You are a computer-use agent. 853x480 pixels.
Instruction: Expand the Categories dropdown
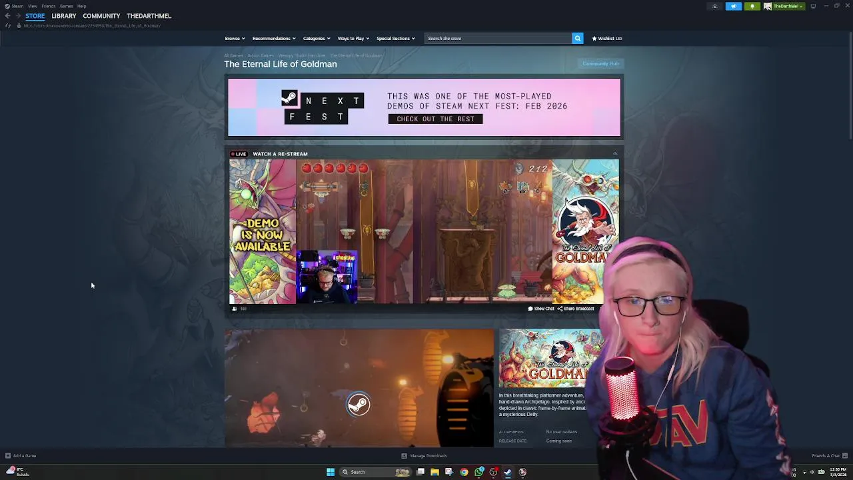pos(317,38)
